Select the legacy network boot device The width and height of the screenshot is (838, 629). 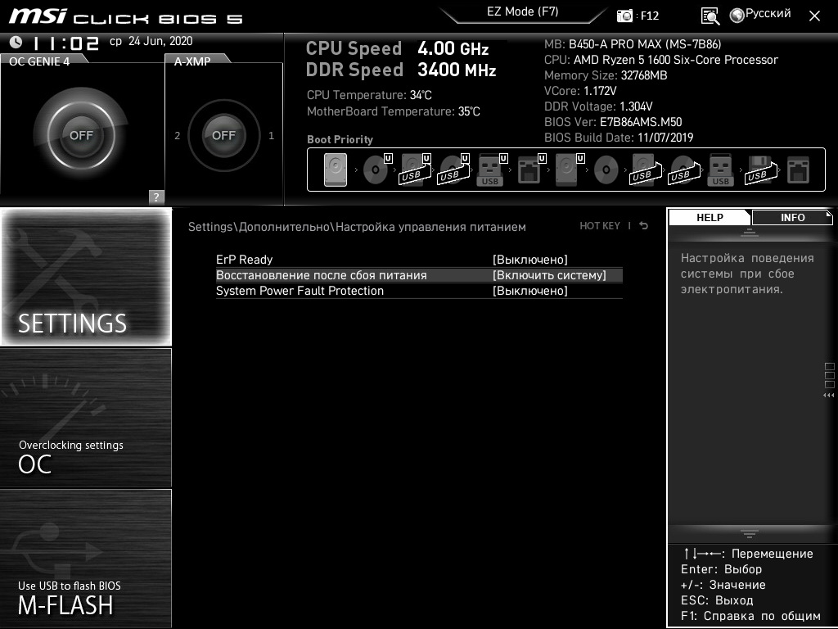(x=799, y=170)
